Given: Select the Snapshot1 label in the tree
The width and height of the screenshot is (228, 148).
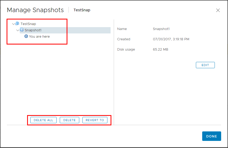Looking at the screenshot, I should tap(33, 30).
